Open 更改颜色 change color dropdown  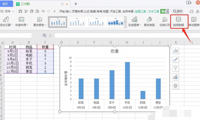pos(40,21)
